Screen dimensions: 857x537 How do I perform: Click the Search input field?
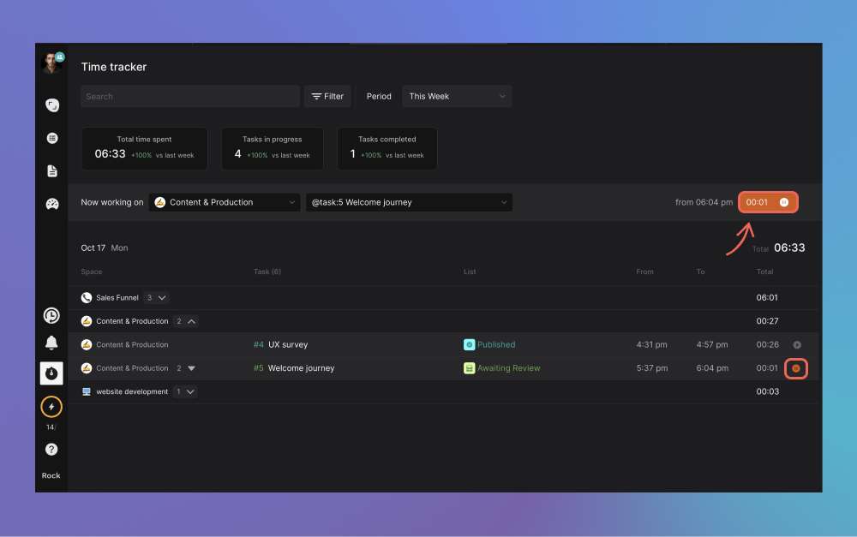190,97
